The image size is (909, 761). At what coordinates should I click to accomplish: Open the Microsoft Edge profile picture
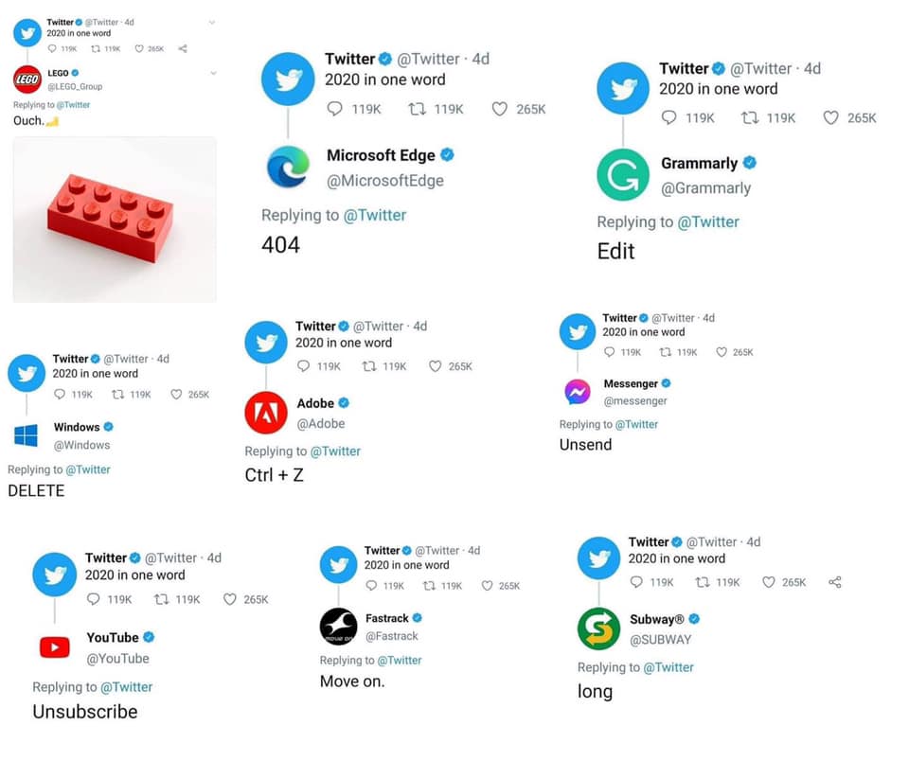(x=288, y=167)
